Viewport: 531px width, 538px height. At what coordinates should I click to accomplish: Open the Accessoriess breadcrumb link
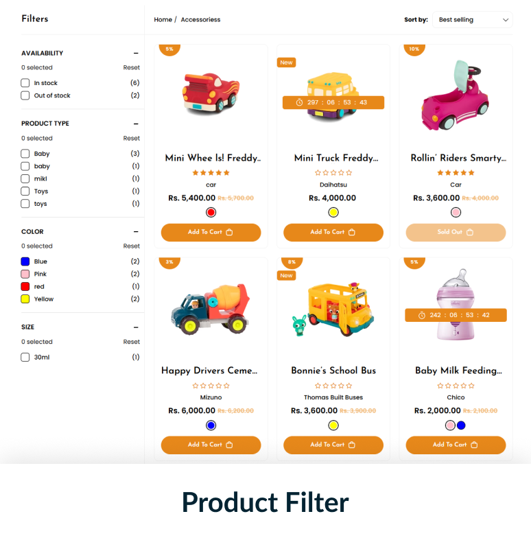pos(200,19)
